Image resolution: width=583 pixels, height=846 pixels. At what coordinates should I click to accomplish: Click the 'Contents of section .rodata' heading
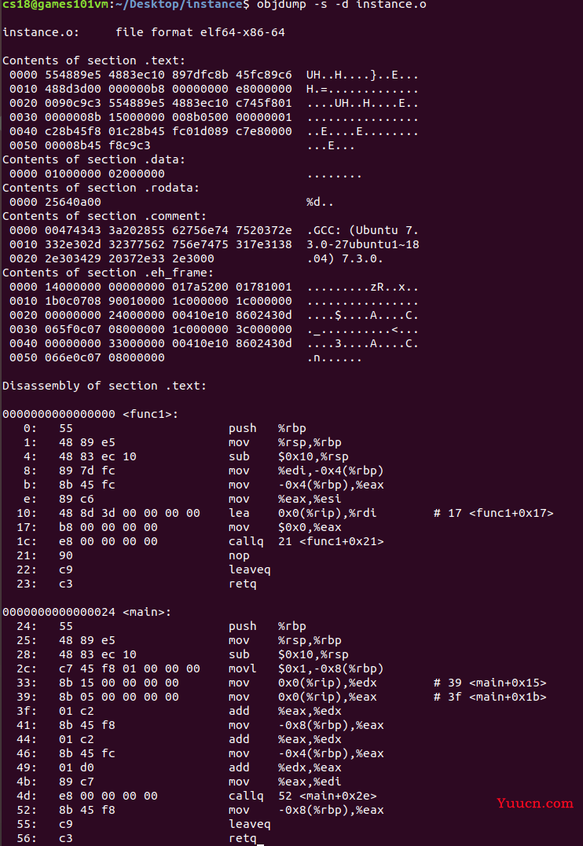tap(101, 188)
